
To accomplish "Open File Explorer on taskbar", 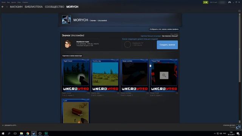I will pos(22,133).
